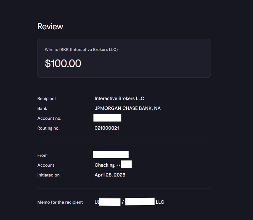253x220 pixels.
Task: Click the Bank label
Action: coord(42,108)
